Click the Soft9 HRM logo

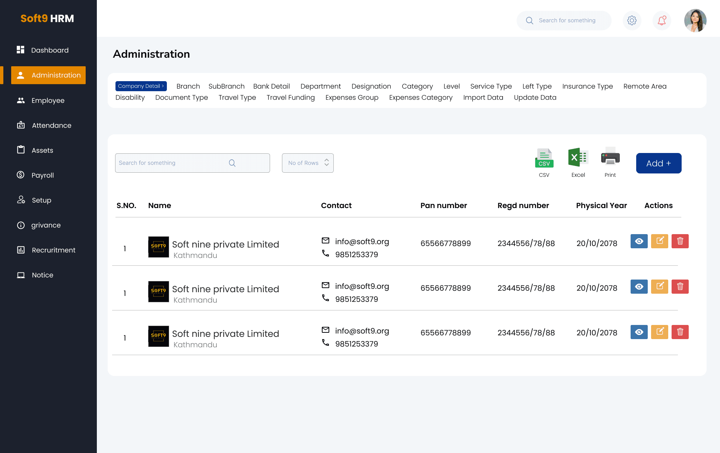pos(47,18)
